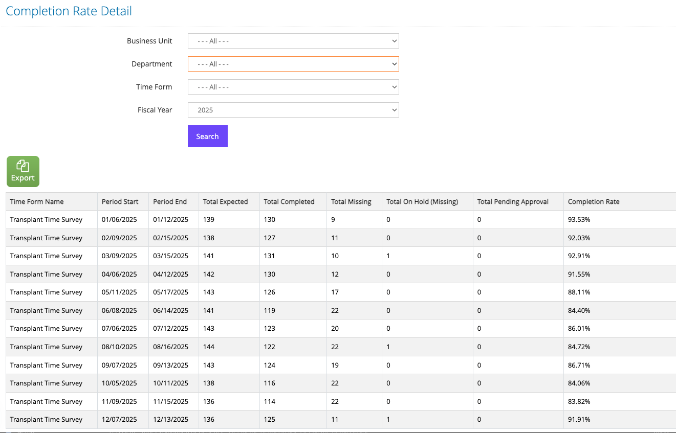The image size is (676, 433).
Task: Click total completed value 123
Action: [293, 328]
